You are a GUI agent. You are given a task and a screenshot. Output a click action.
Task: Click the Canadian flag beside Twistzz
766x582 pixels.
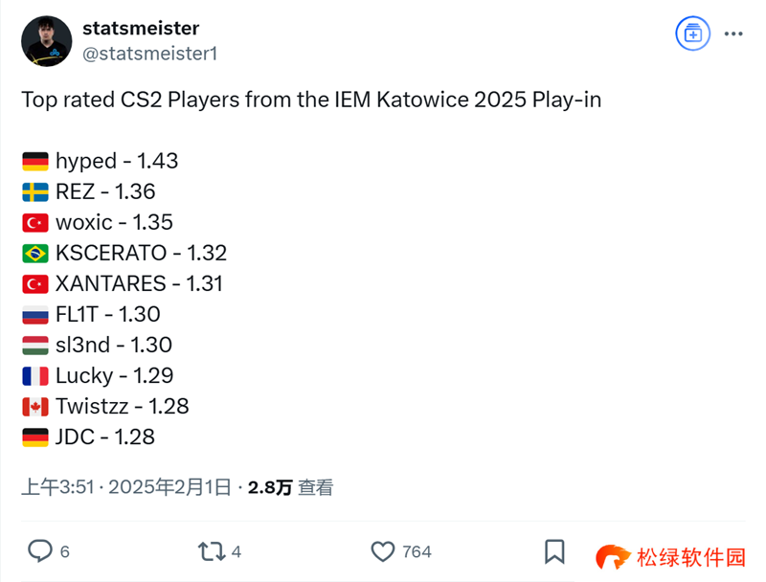coord(35,407)
